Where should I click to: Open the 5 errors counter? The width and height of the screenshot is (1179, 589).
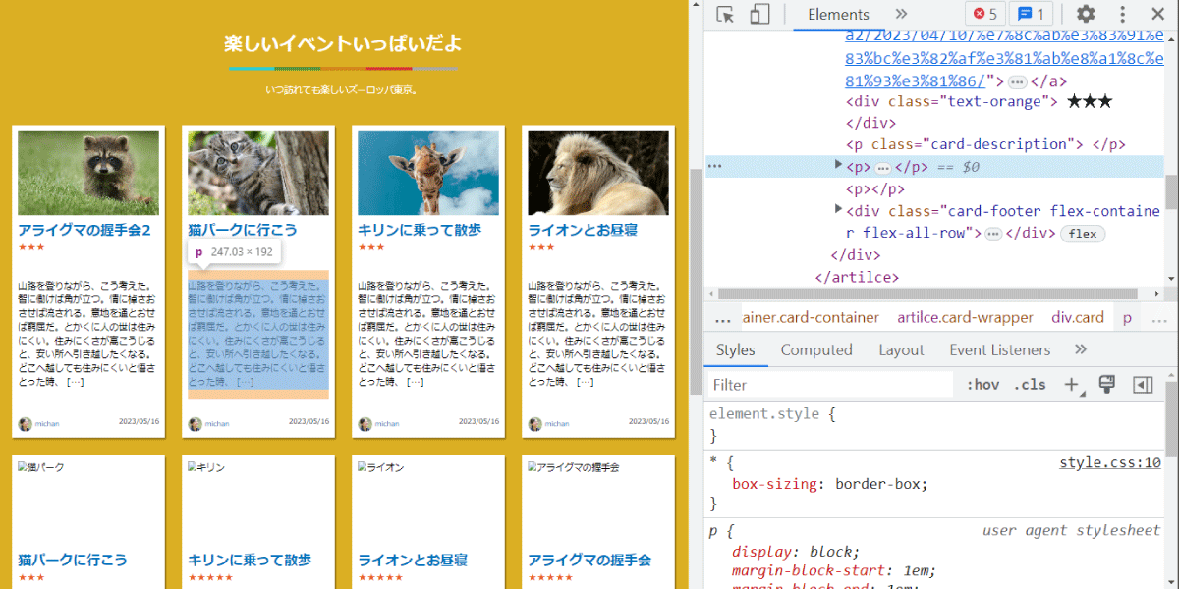coord(984,14)
